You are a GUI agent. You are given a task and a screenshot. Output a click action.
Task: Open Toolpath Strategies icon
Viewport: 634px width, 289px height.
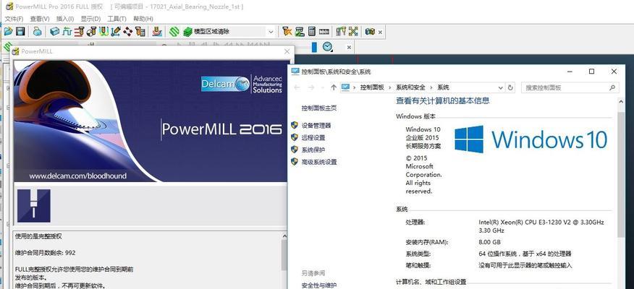157,31
